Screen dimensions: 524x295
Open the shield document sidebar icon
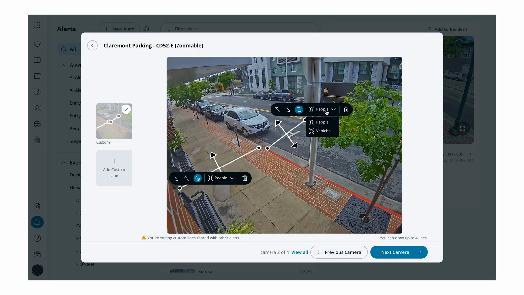[37, 92]
